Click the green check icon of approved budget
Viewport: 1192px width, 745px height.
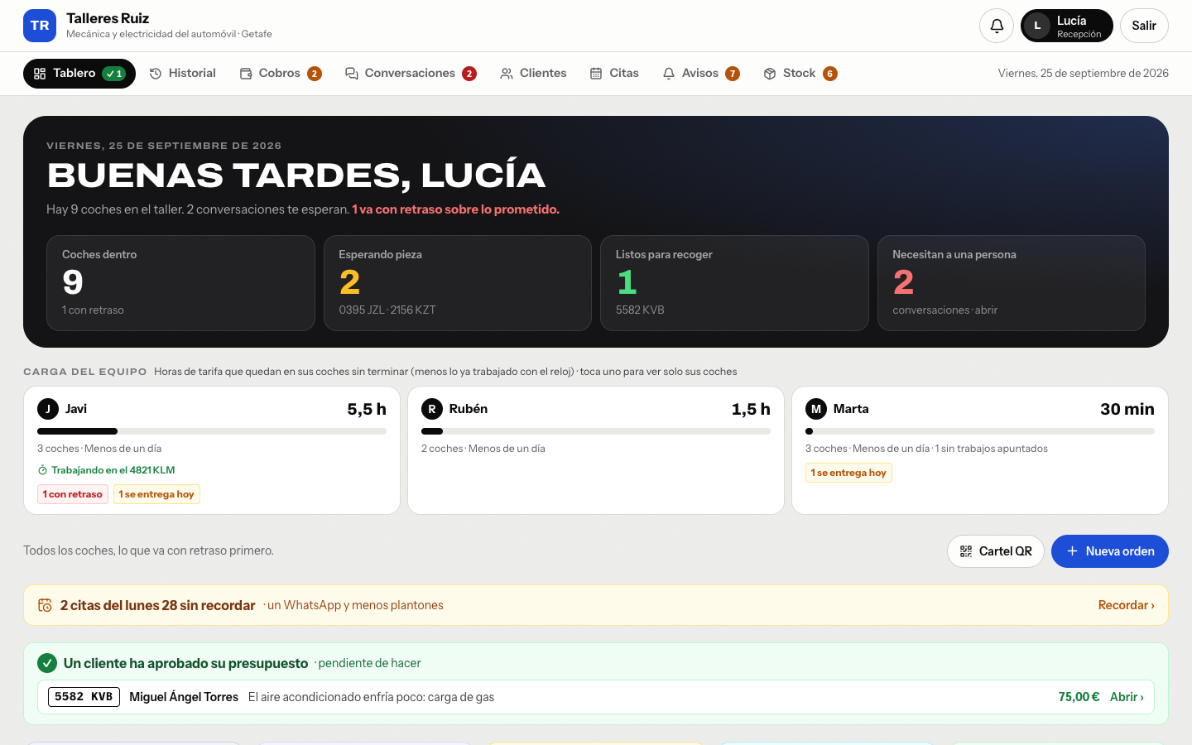(47, 663)
